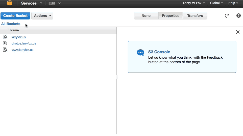
Task: Click the AWS orange cube home icon
Action: 10,3
